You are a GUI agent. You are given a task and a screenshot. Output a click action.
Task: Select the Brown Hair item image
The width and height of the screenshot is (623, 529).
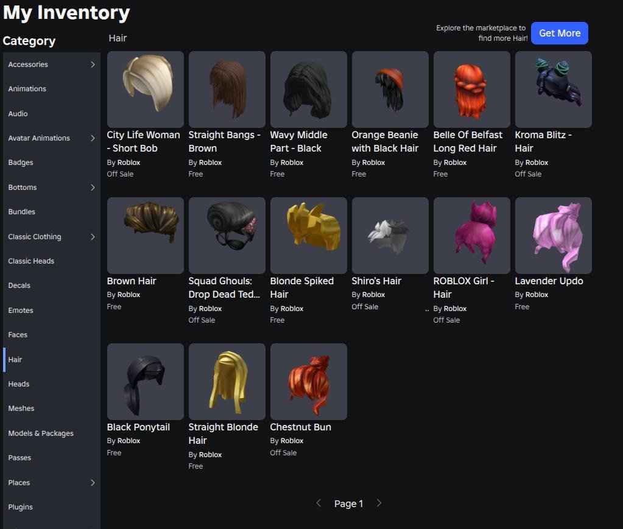tap(146, 236)
